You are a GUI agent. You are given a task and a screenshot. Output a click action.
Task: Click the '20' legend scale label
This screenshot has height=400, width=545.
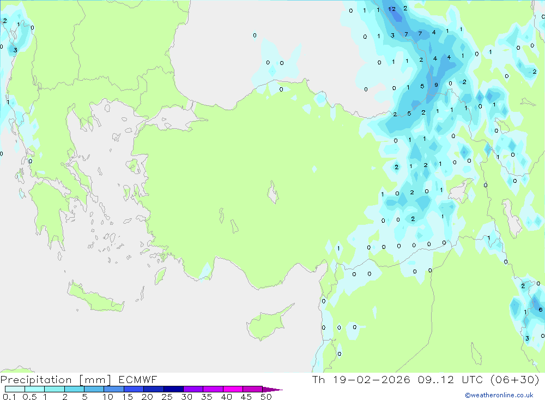tap(147, 397)
